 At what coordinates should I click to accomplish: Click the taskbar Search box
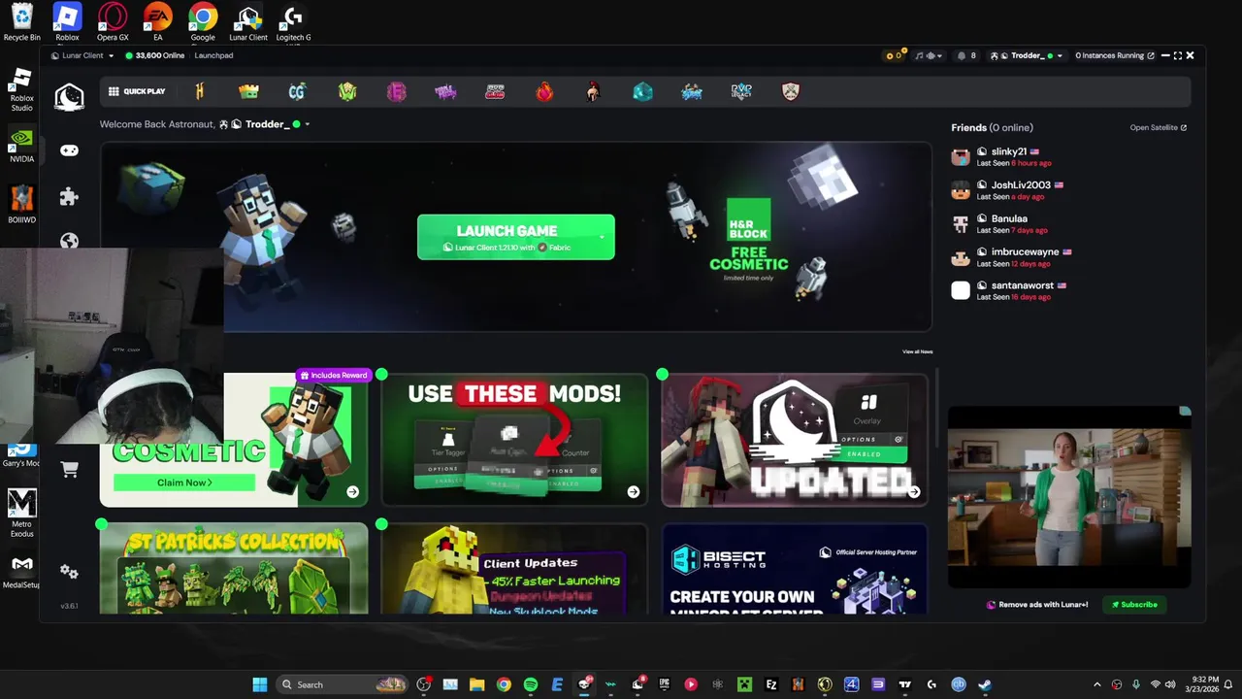[x=342, y=684]
